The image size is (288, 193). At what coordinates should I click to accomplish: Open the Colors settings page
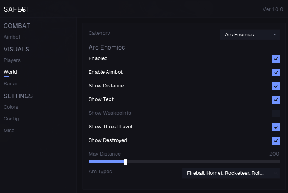(x=11, y=107)
